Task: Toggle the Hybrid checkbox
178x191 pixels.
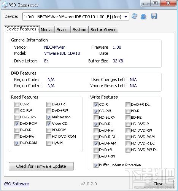Action: click(49, 143)
